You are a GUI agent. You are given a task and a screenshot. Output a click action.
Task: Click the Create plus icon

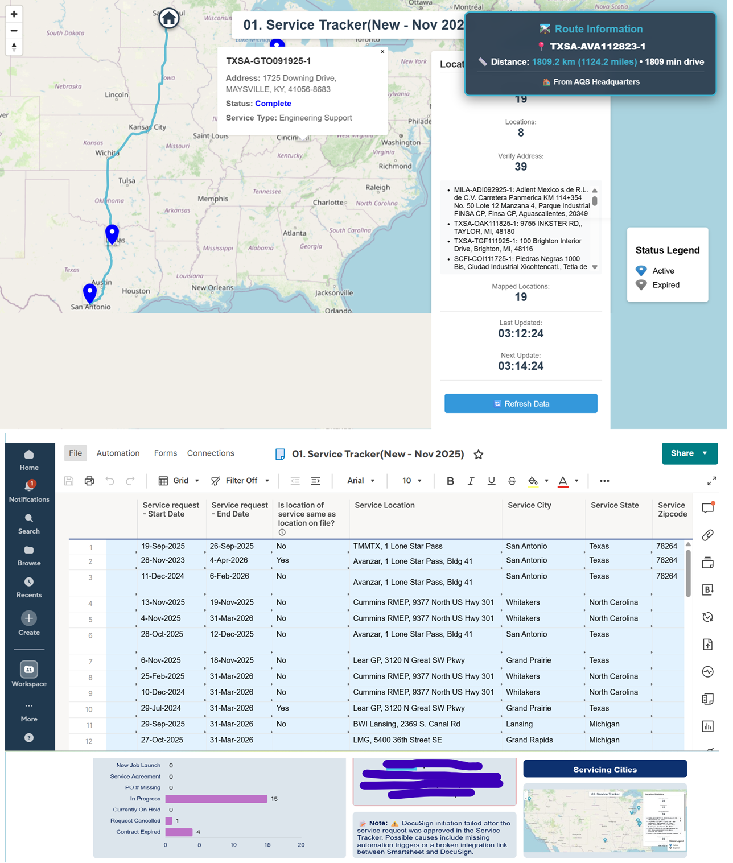pos(29,618)
